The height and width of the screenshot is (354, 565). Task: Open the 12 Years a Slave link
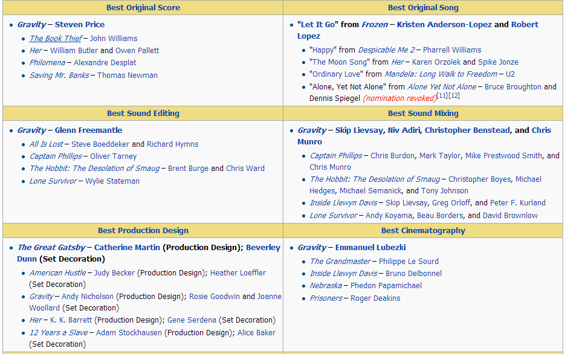[59, 333]
